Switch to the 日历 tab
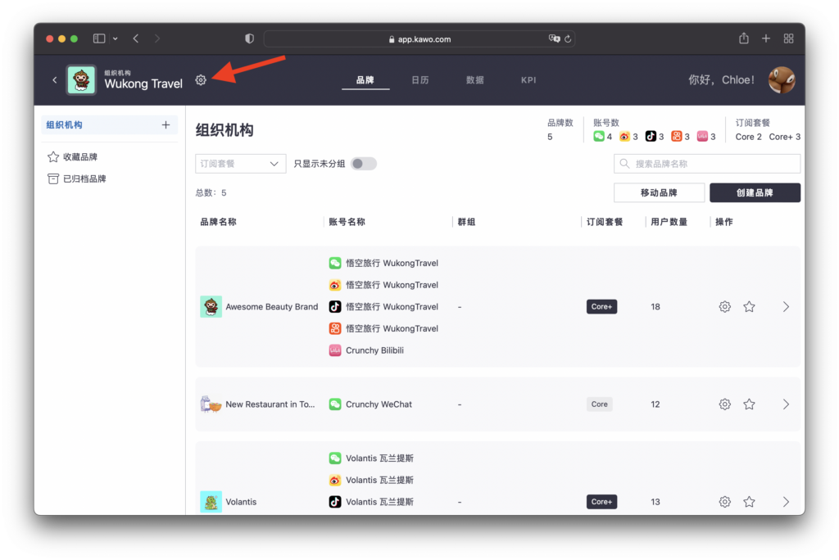Image resolution: width=839 pixels, height=560 pixels. coord(419,80)
